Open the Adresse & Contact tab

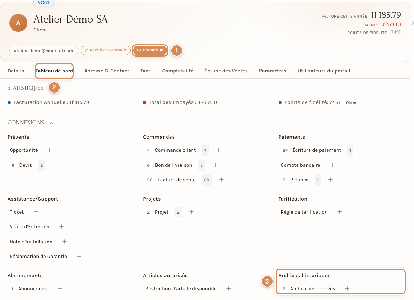[106, 71]
